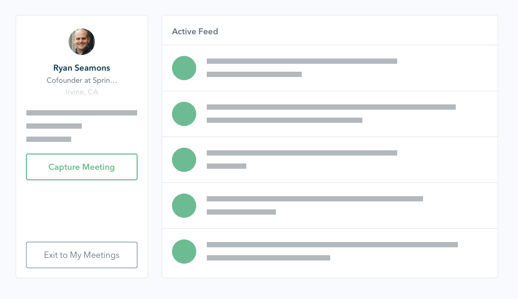Click first feed item's shorter subtitle line

254,74
